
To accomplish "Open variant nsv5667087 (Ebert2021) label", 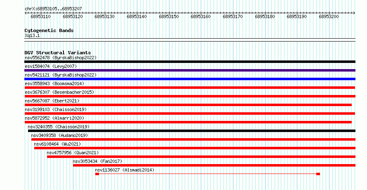I will (x=52, y=101).
